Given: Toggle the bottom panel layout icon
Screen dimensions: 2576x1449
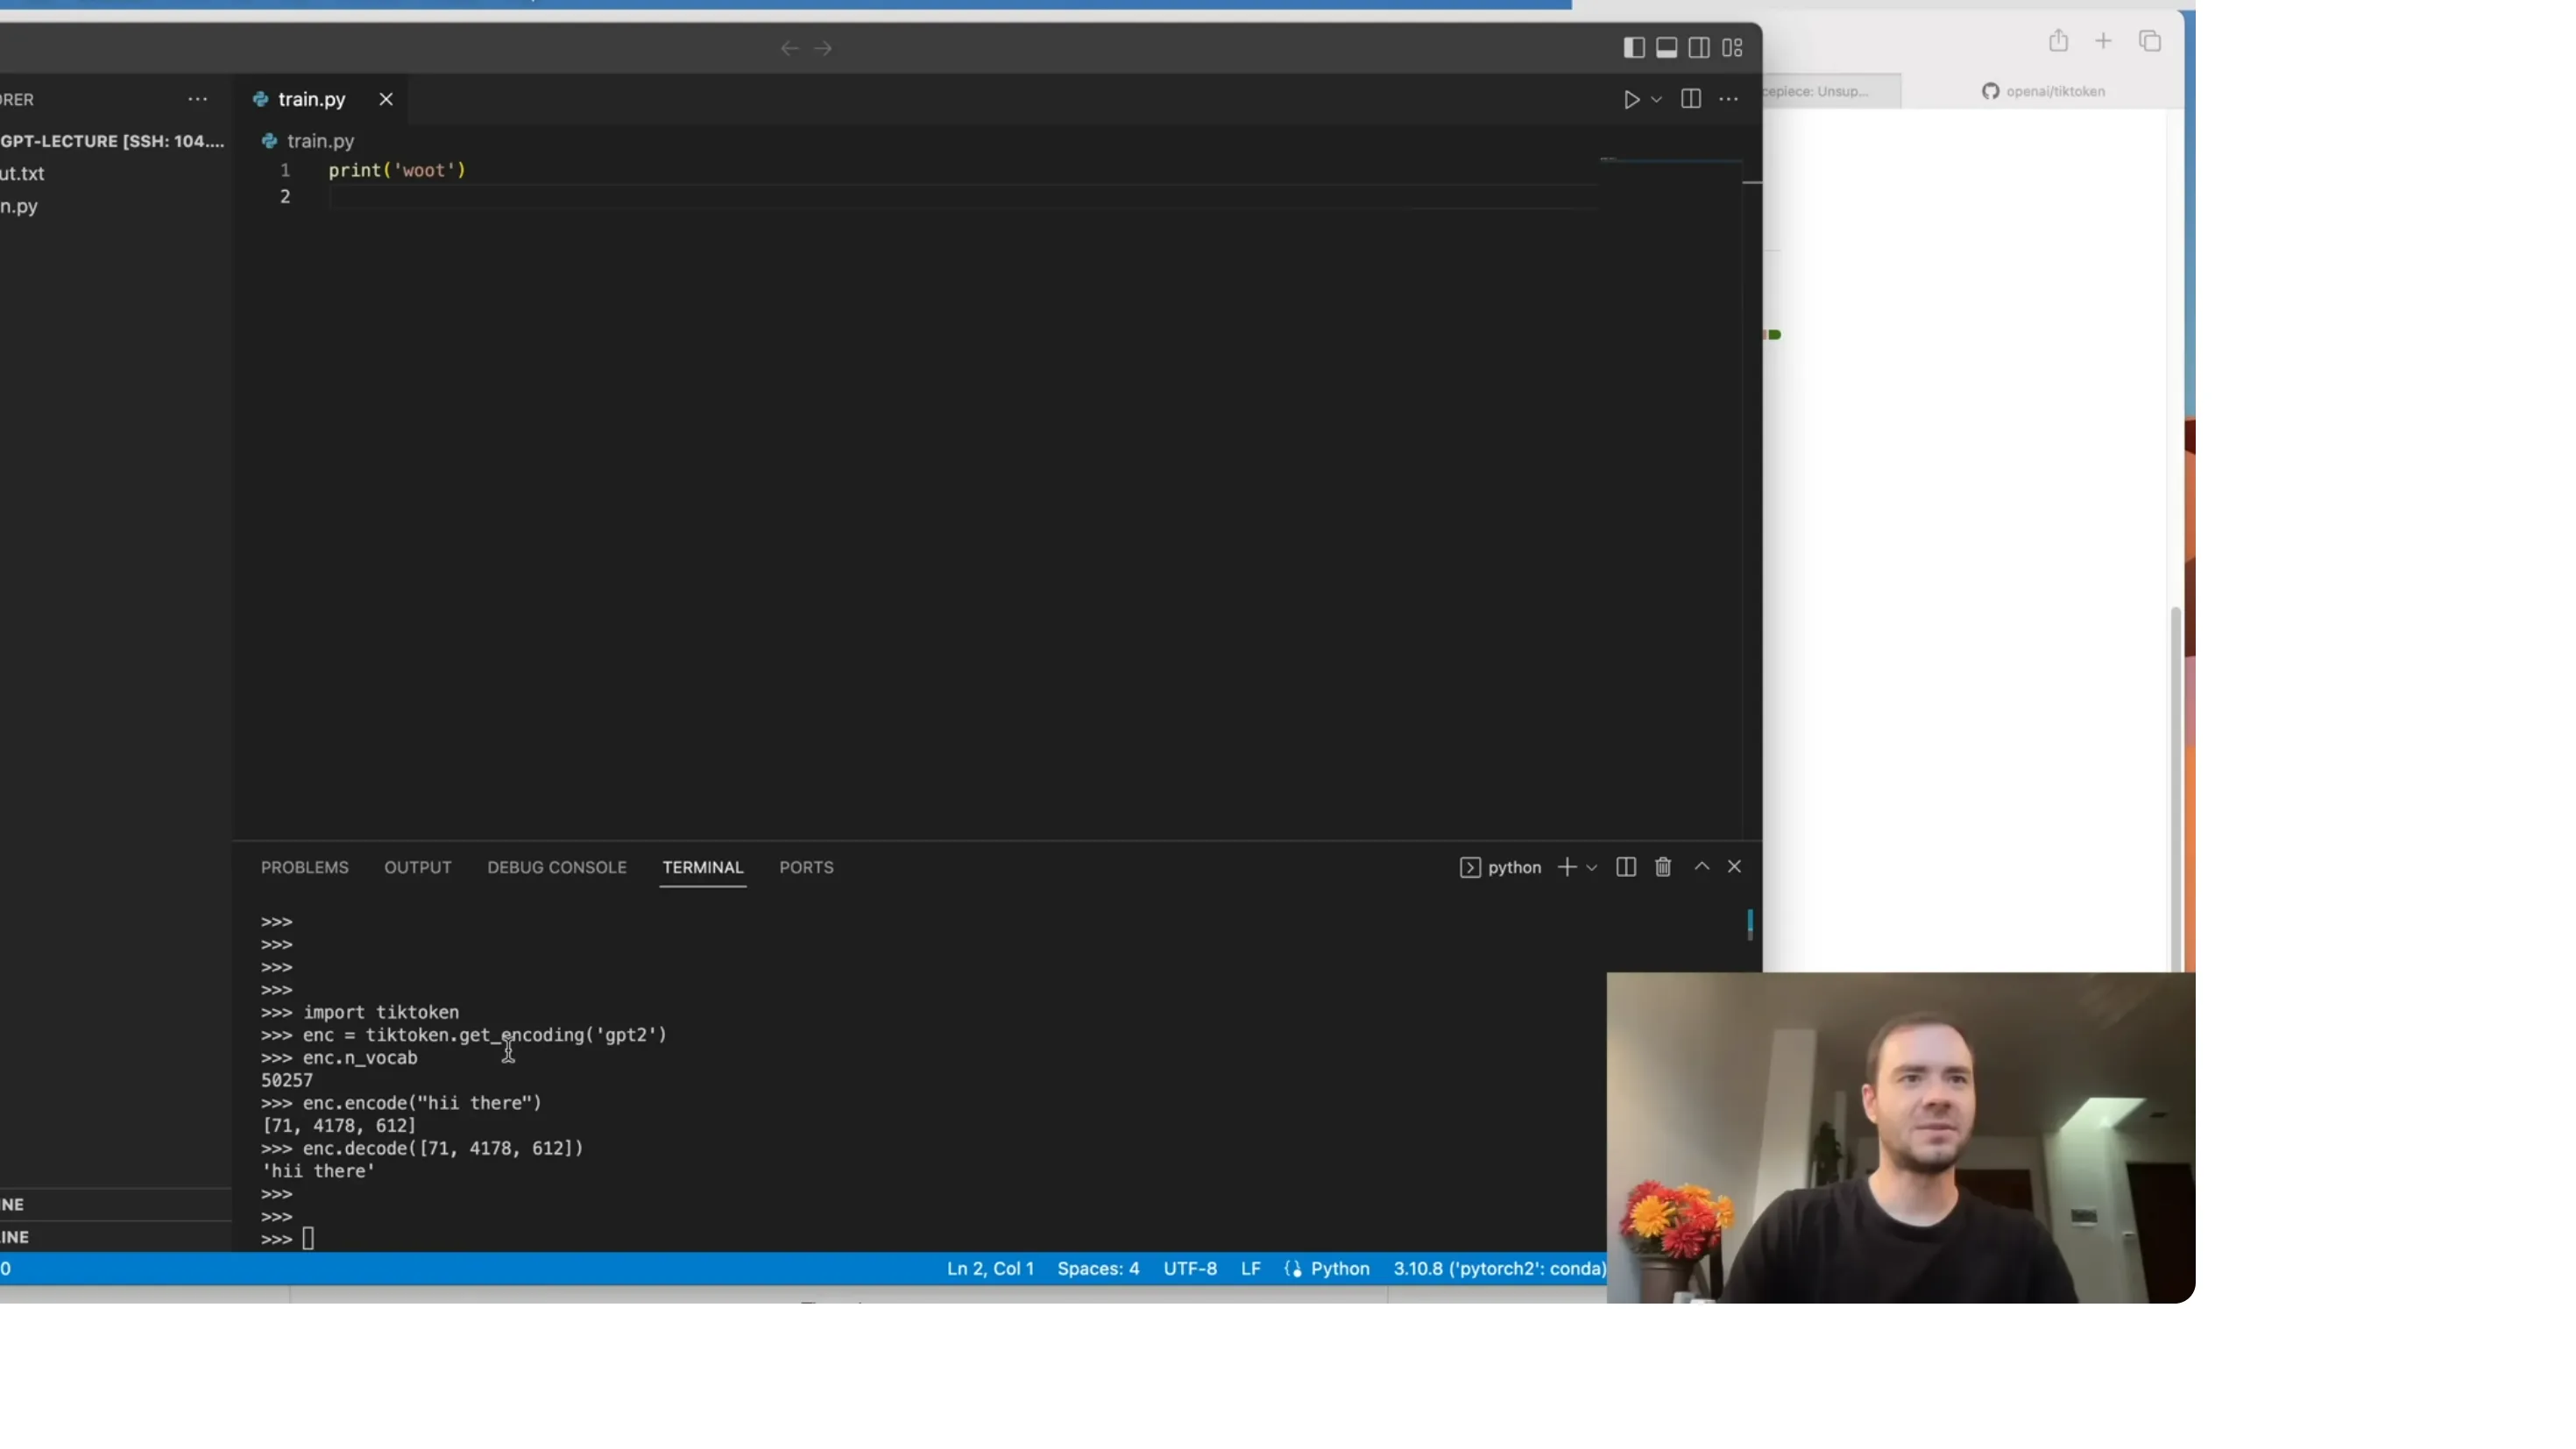Looking at the screenshot, I should tap(1666, 48).
